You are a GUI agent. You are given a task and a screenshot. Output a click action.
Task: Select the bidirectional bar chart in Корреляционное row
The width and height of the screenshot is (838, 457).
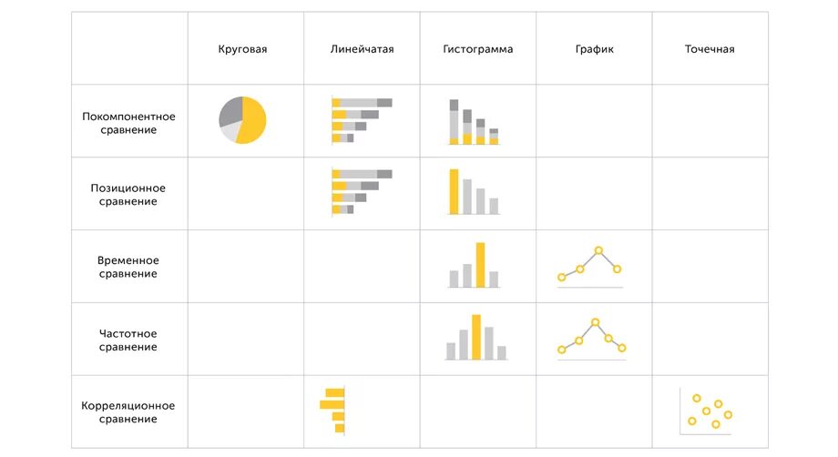332,410
